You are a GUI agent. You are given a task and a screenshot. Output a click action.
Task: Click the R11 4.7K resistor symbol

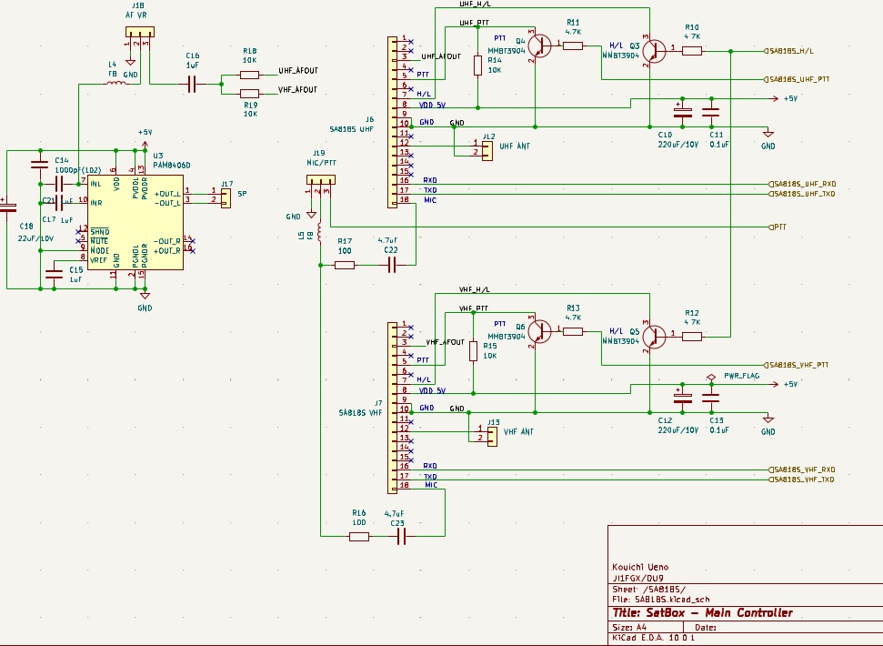pos(573,45)
